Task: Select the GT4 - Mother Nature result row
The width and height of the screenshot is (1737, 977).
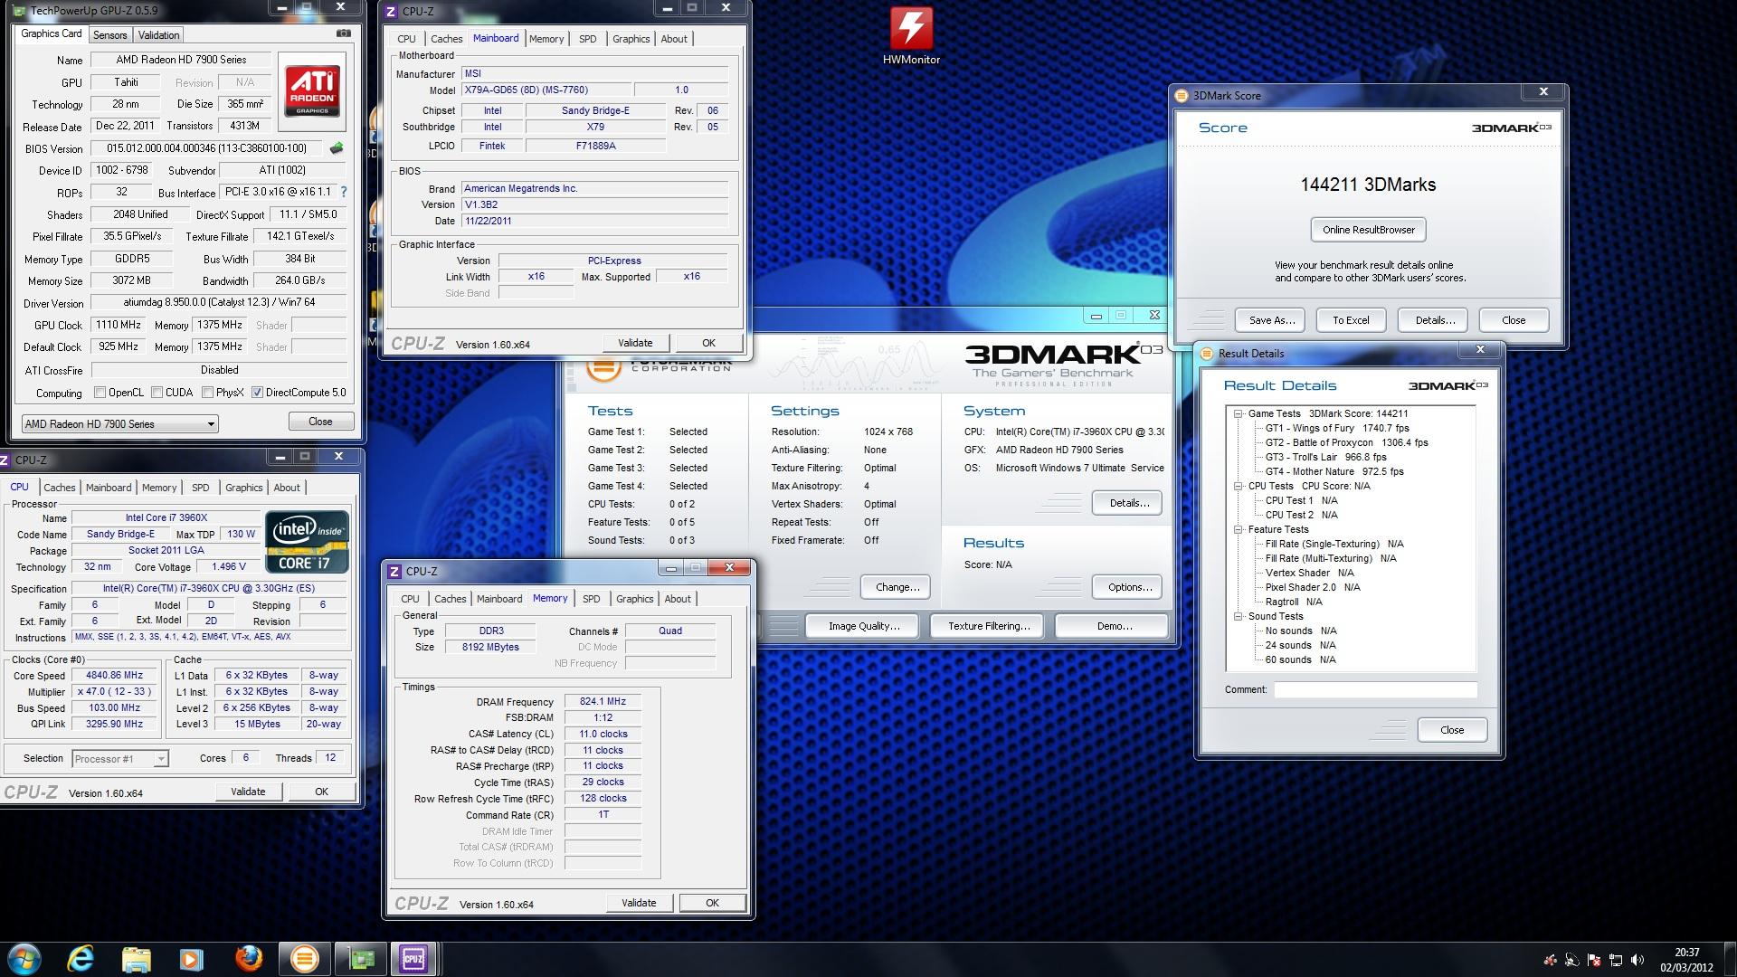Action: (1334, 471)
